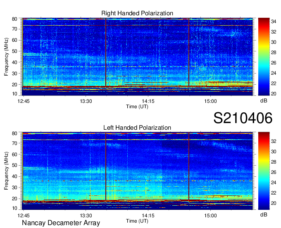The height and width of the screenshot is (228, 281).
Task: Click the "dB" label under top color bar
Action: [x=264, y=101]
